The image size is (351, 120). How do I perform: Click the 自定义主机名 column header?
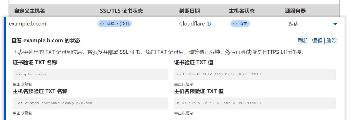29,11
